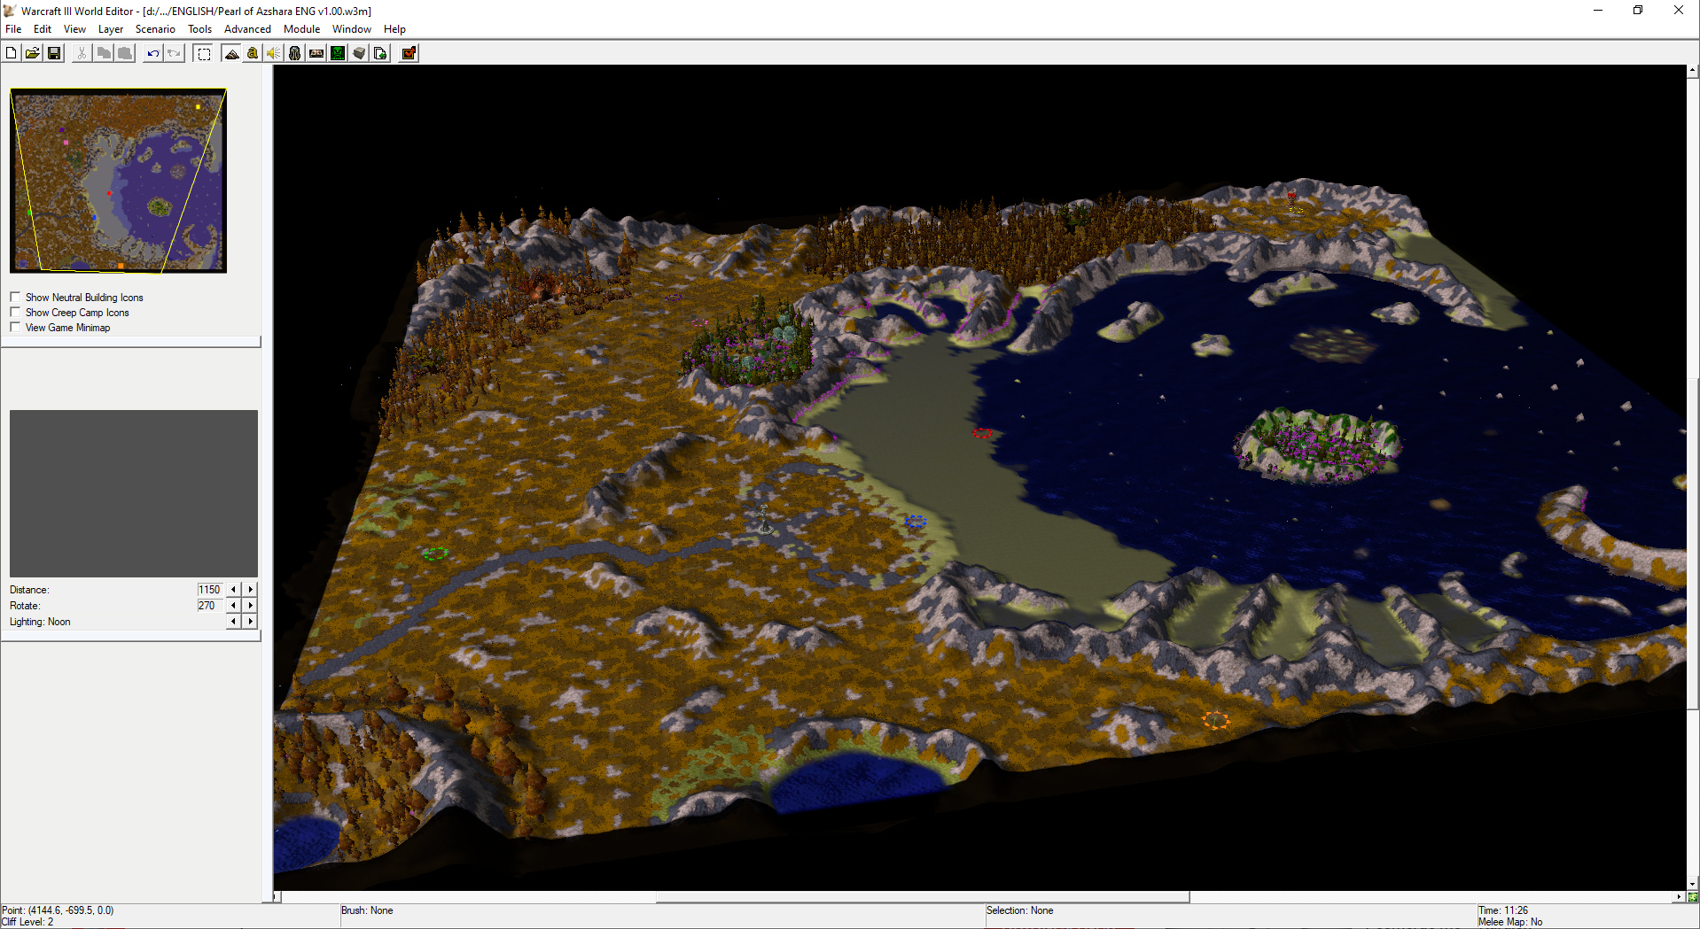
Task: Save the map using floppy icon
Action: click(x=54, y=53)
